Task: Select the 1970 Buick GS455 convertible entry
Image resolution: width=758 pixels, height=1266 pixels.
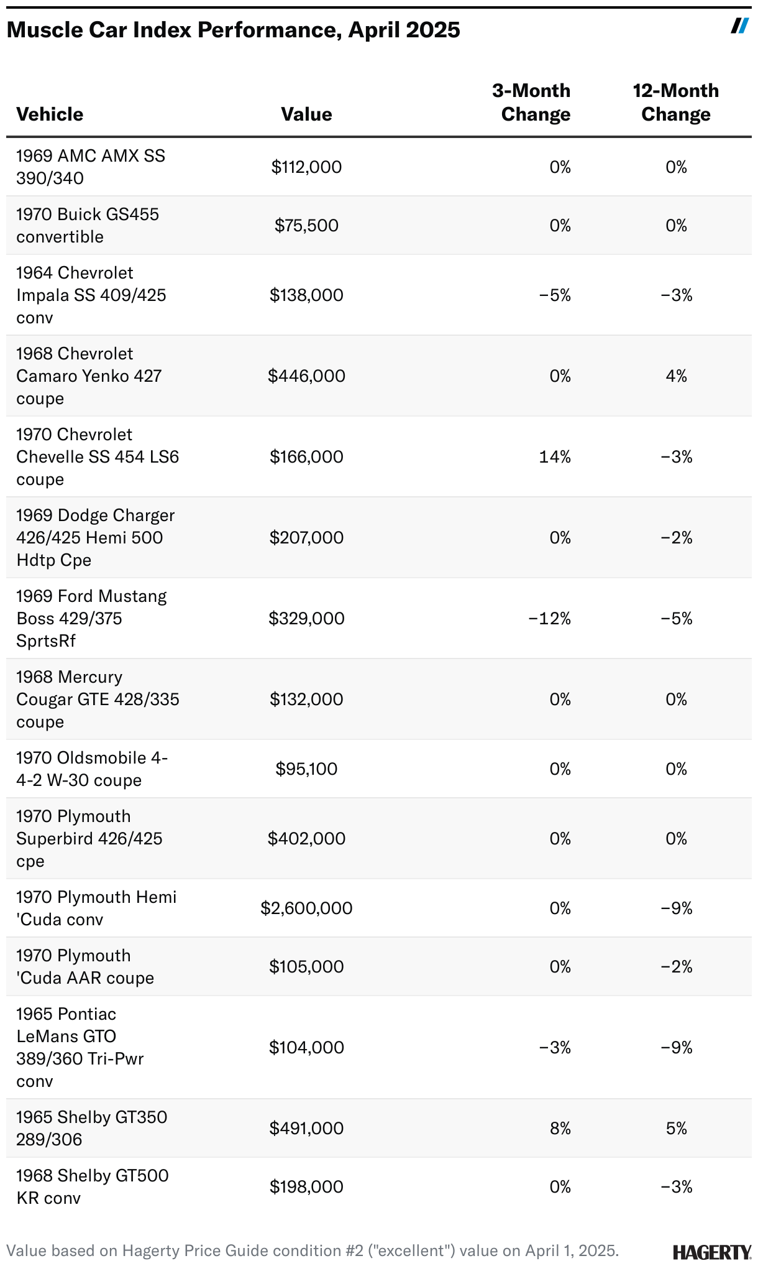Action: (x=88, y=225)
